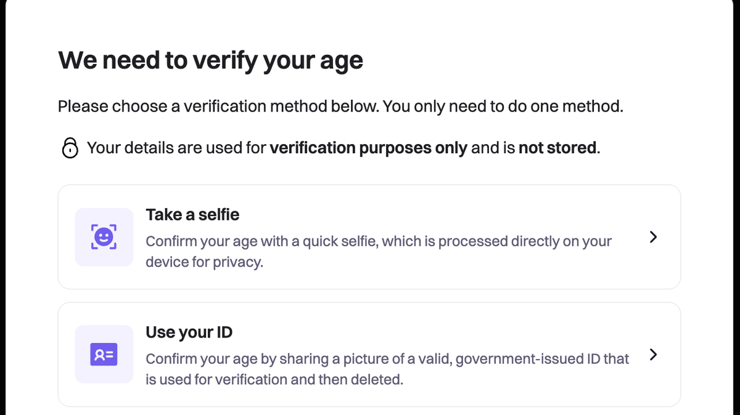
Task: Click the padlock privacy icon
Action: click(x=70, y=148)
